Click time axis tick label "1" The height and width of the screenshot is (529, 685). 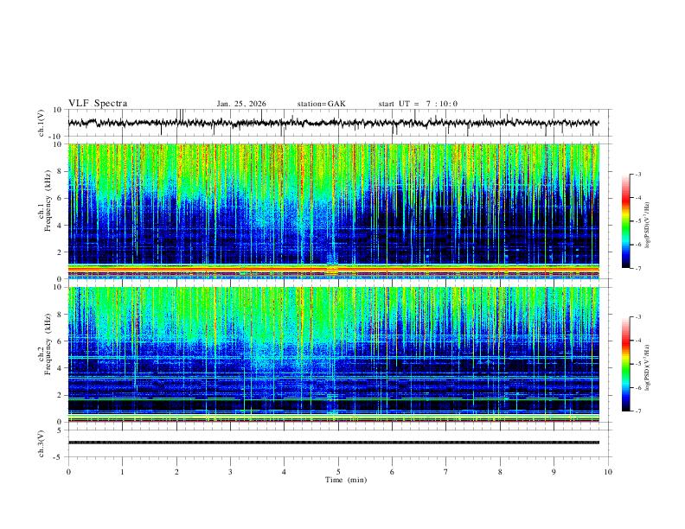[x=122, y=472]
